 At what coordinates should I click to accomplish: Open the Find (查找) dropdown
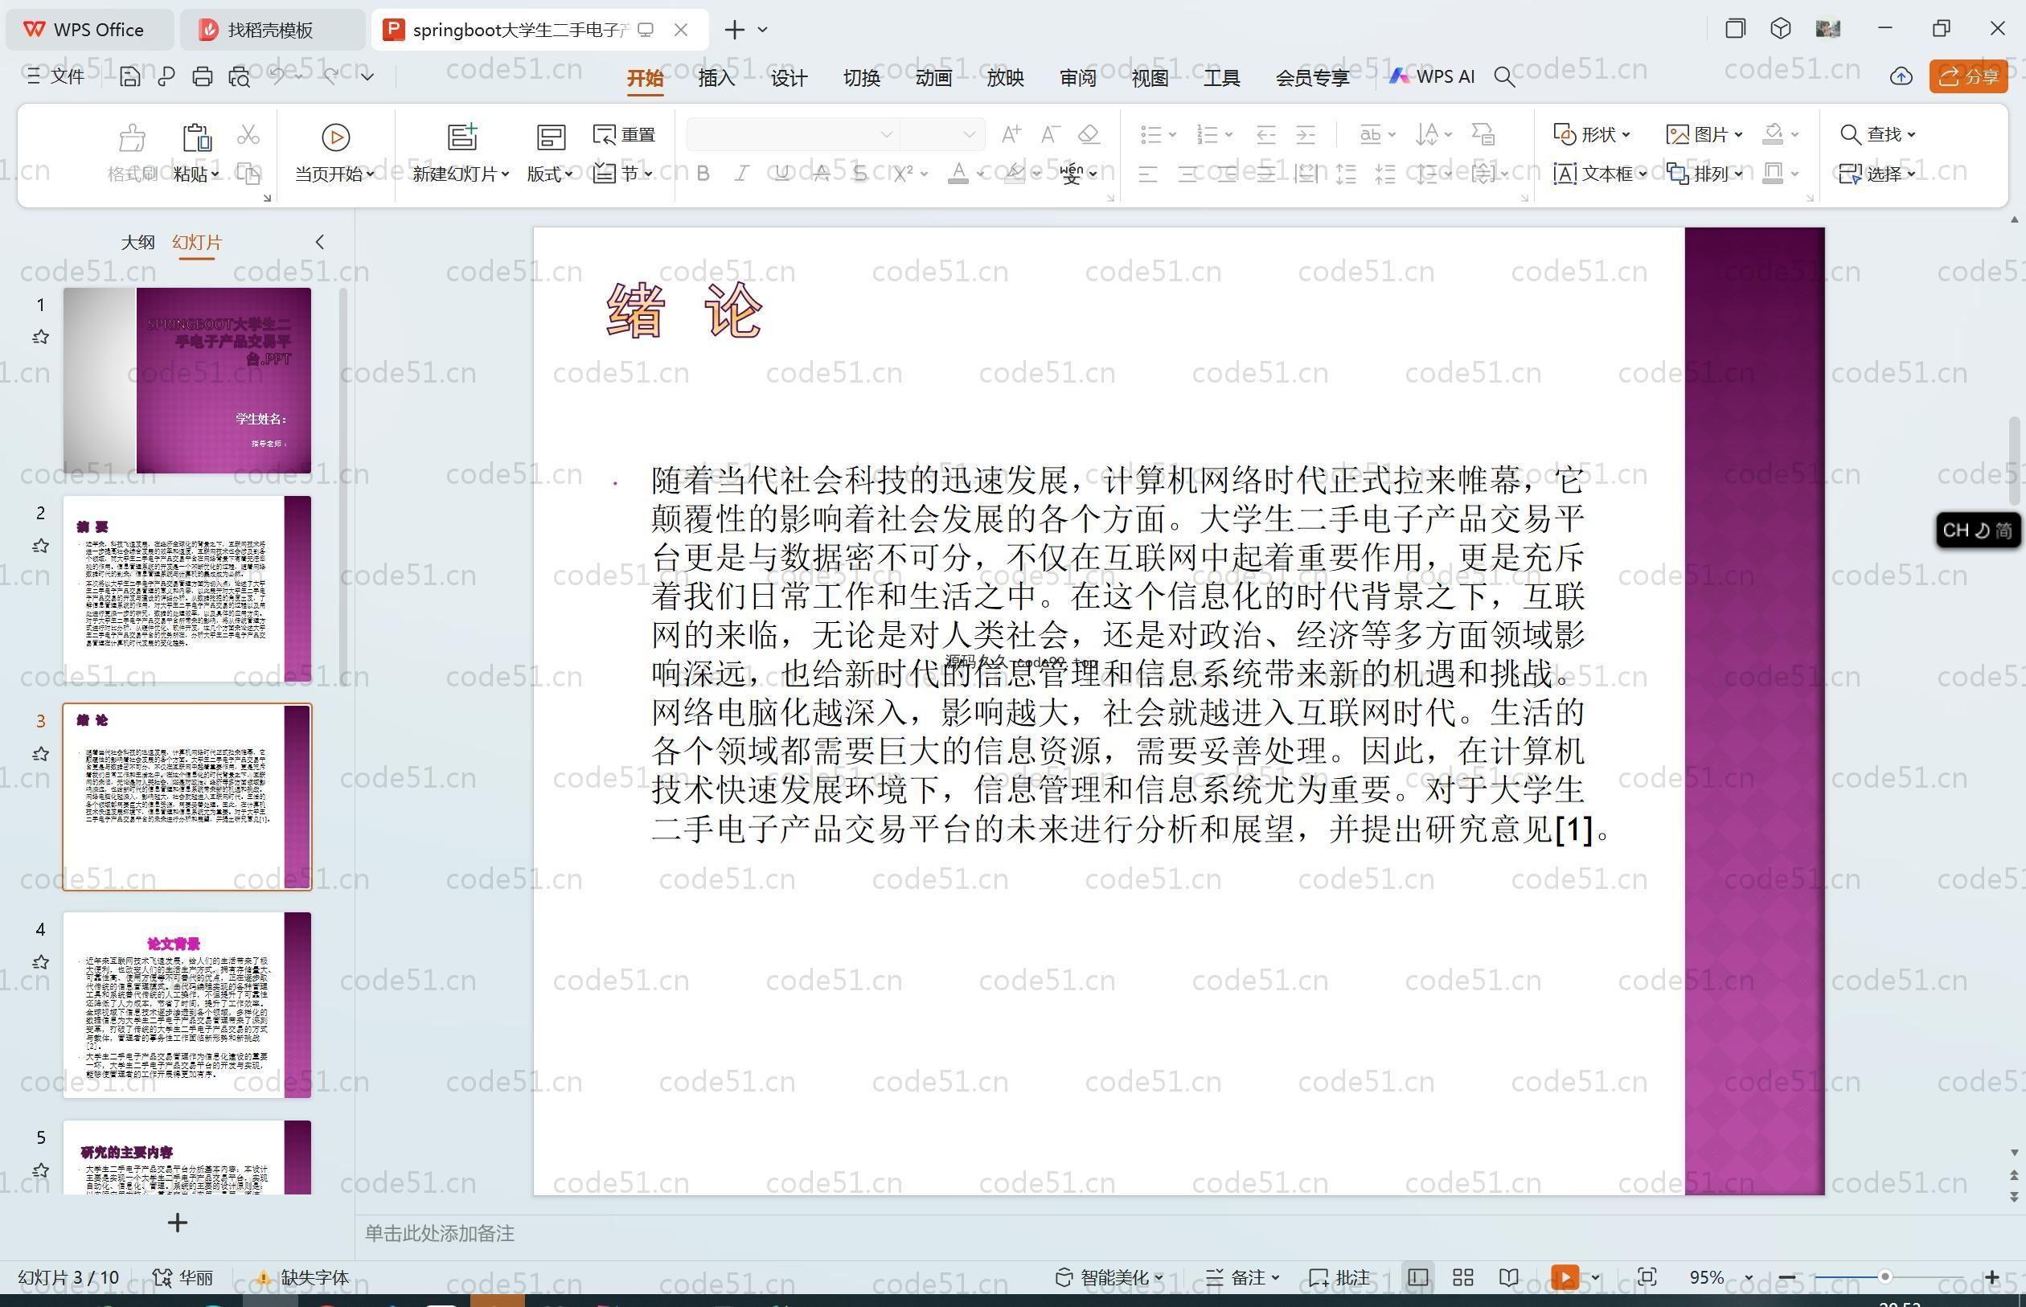pos(1877,134)
